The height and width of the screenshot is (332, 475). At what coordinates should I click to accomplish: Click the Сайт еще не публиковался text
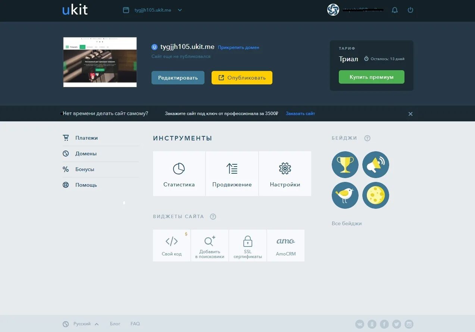tap(181, 56)
